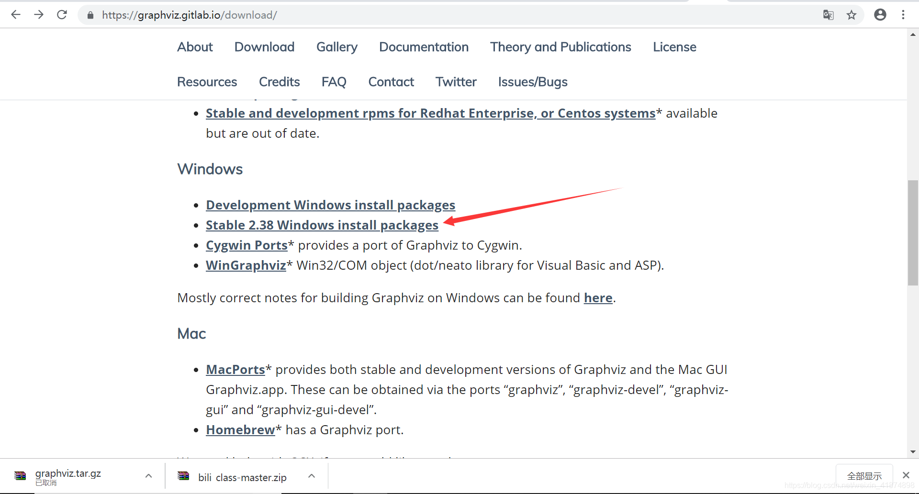Viewport: 919px width, 494px height.
Task: Open Issues/Bugs page
Action: coord(533,82)
